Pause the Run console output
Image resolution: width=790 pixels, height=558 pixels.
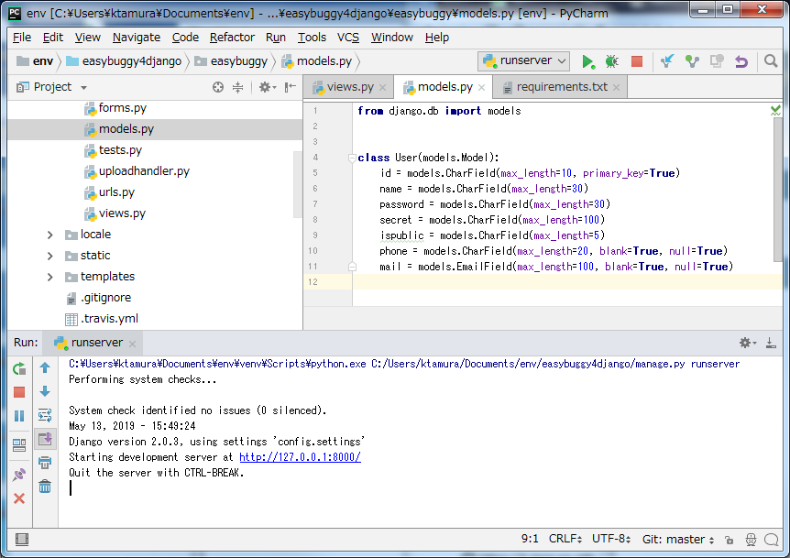(x=19, y=416)
